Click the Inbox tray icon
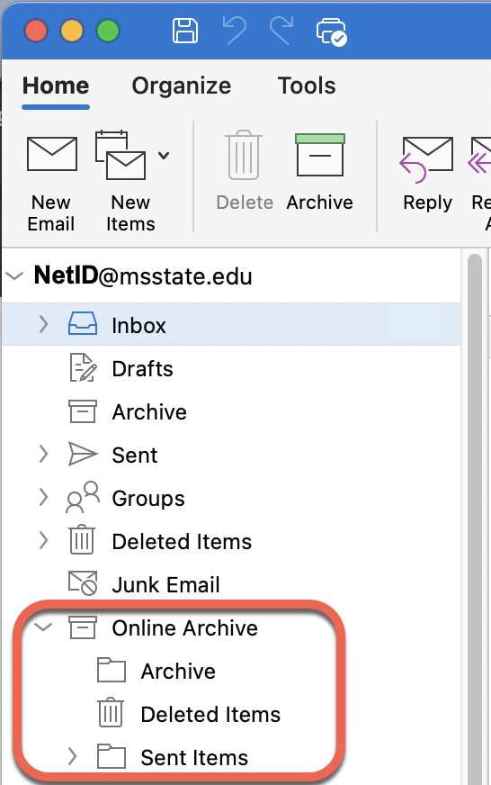491x785 pixels. point(83,323)
